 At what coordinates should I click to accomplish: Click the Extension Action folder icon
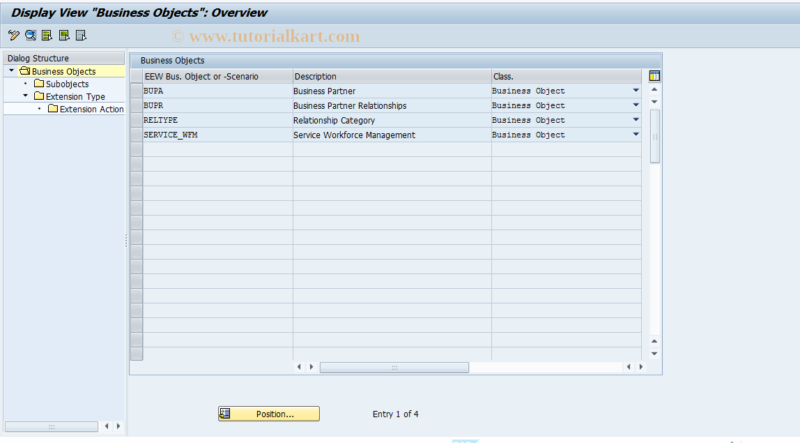pyautogui.click(x=53, y=108)
